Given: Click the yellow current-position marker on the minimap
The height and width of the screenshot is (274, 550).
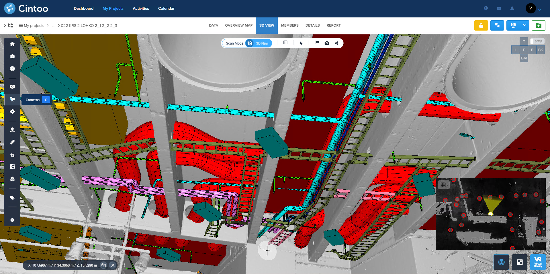Looking at the screenshot, I should pos(490,214).
